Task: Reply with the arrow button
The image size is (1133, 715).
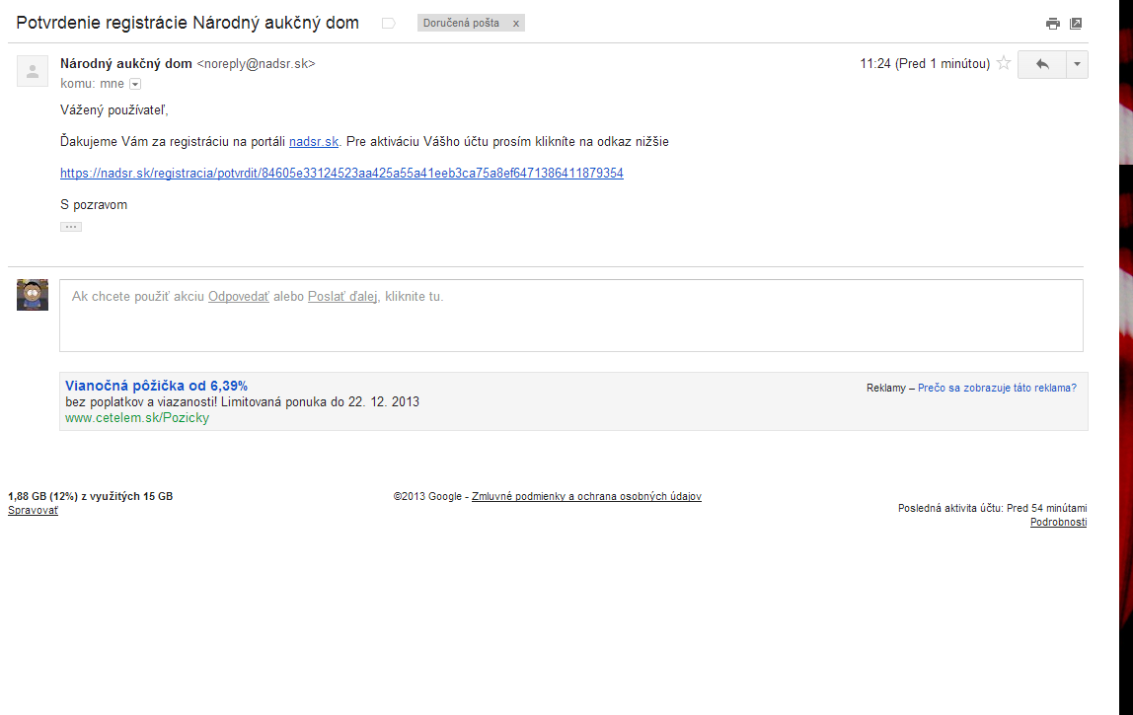Action: coord(1042,64)
